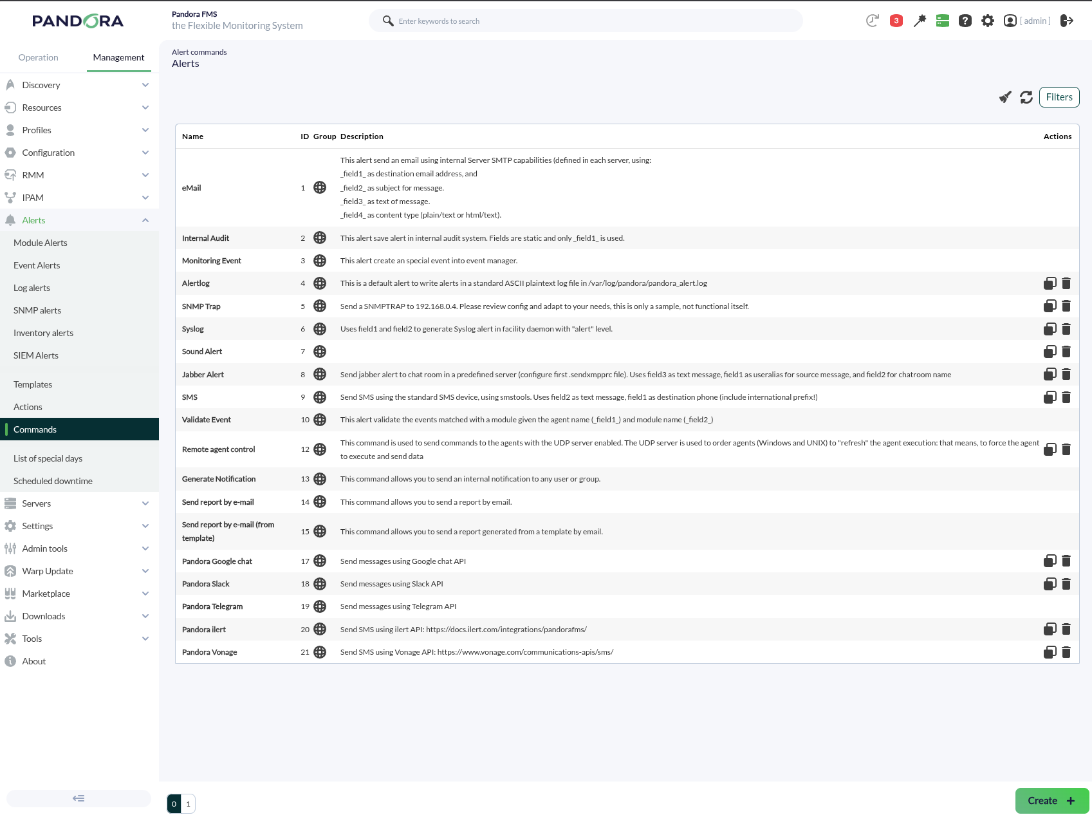Duplicate the Sound Alert command
The height and width of the screenshot is (815, 1092).
pos(1050,351)
